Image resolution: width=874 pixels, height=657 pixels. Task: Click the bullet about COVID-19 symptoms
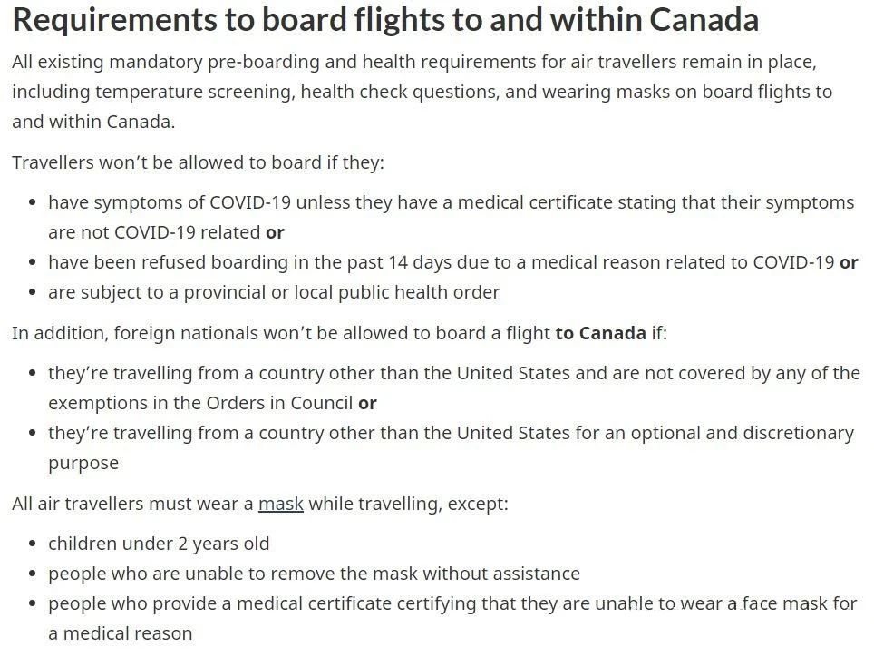[x=451, y=217]
